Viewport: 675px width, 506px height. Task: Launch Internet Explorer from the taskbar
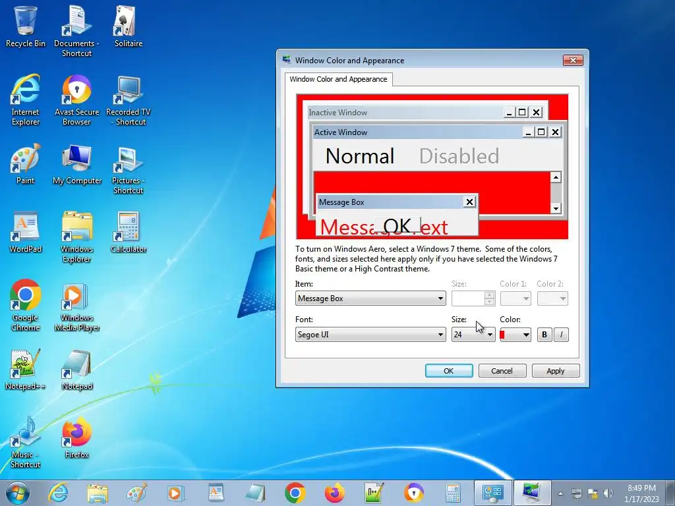coord(58,493)
